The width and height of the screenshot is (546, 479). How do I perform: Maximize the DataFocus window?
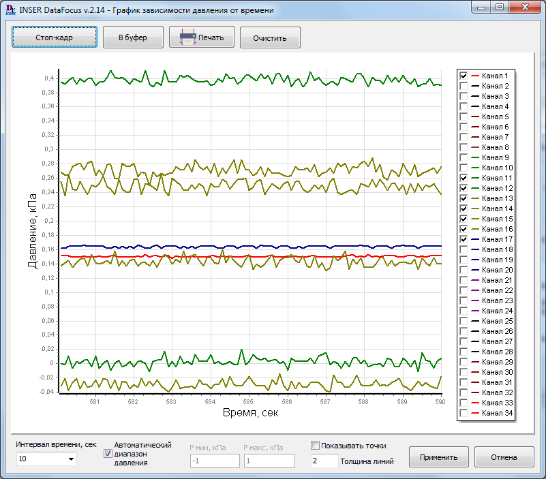coord(500,7)
